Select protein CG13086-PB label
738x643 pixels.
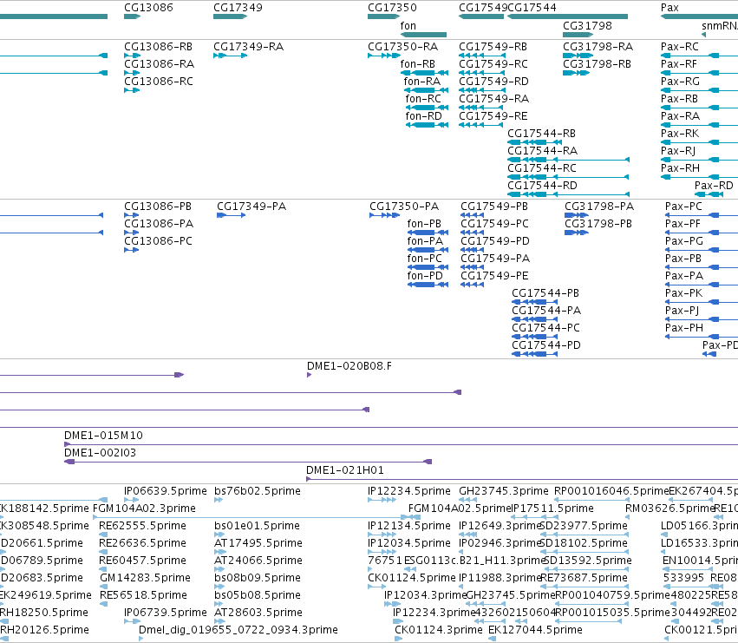pyautogui.click(x=158, y=207)
